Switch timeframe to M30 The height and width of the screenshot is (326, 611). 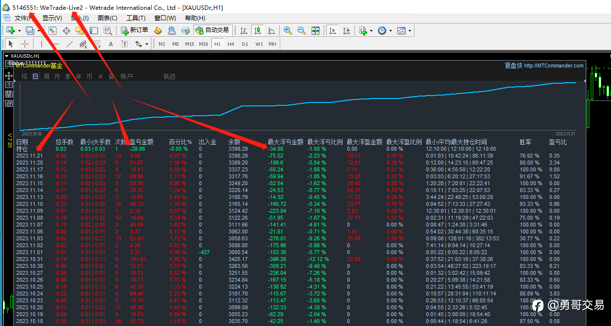pos(203,44)
